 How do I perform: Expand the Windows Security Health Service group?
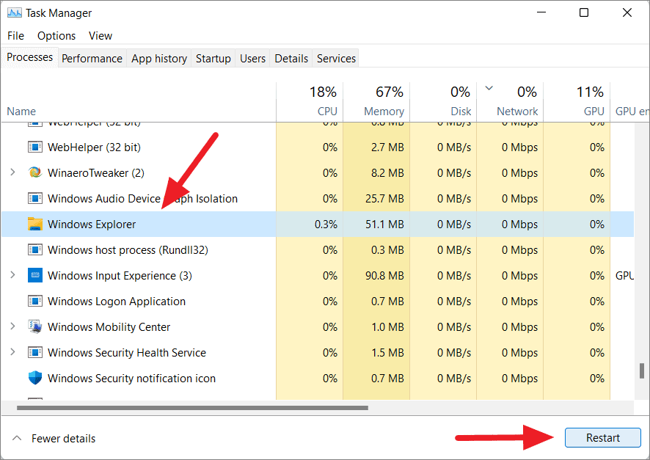[x=13, y=352]
